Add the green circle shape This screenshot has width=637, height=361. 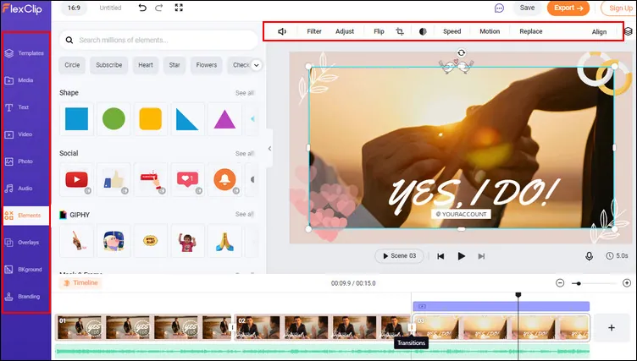pos(114,119)
